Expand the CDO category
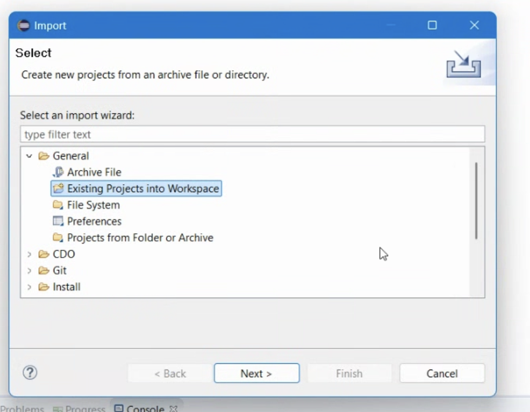530x412 pixels. coord(29,254)
